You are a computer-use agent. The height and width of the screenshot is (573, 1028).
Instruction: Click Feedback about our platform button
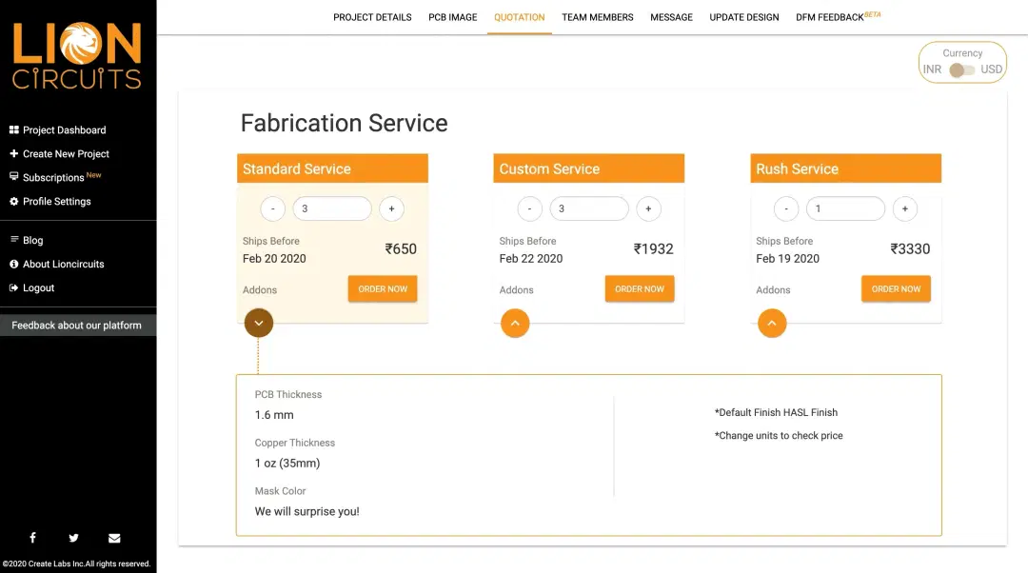[x=76, y=326]
